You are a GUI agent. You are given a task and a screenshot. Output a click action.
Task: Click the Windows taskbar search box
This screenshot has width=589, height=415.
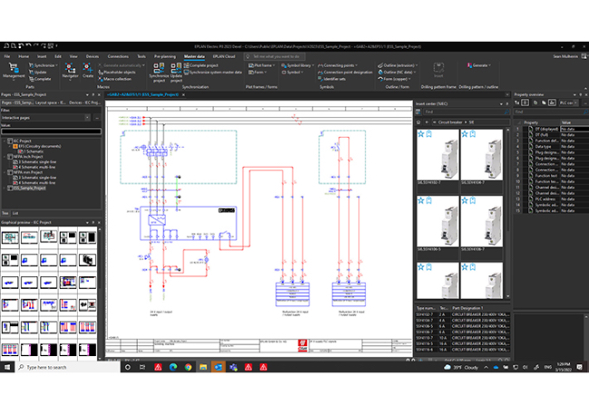point(68,367)
